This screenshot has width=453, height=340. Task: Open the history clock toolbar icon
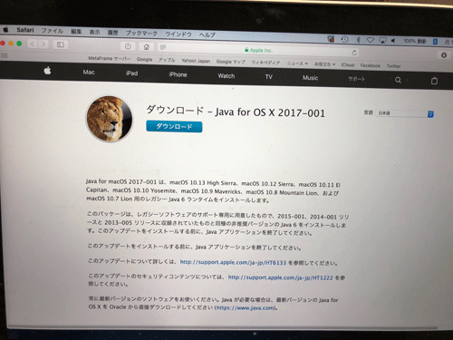point(128,46)
